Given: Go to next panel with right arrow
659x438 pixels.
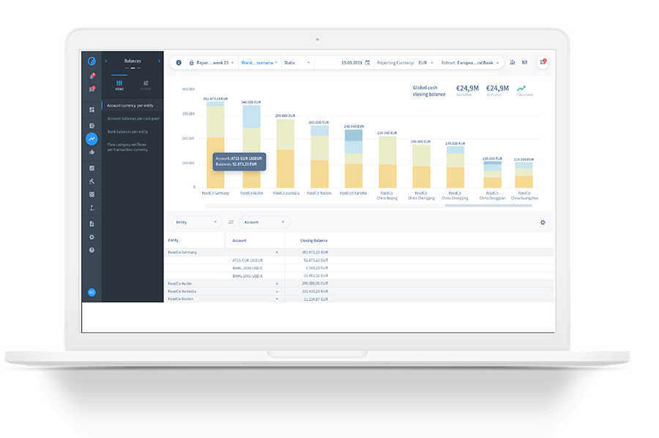Looking at the screenshot, I should click(x=159, y=61).
